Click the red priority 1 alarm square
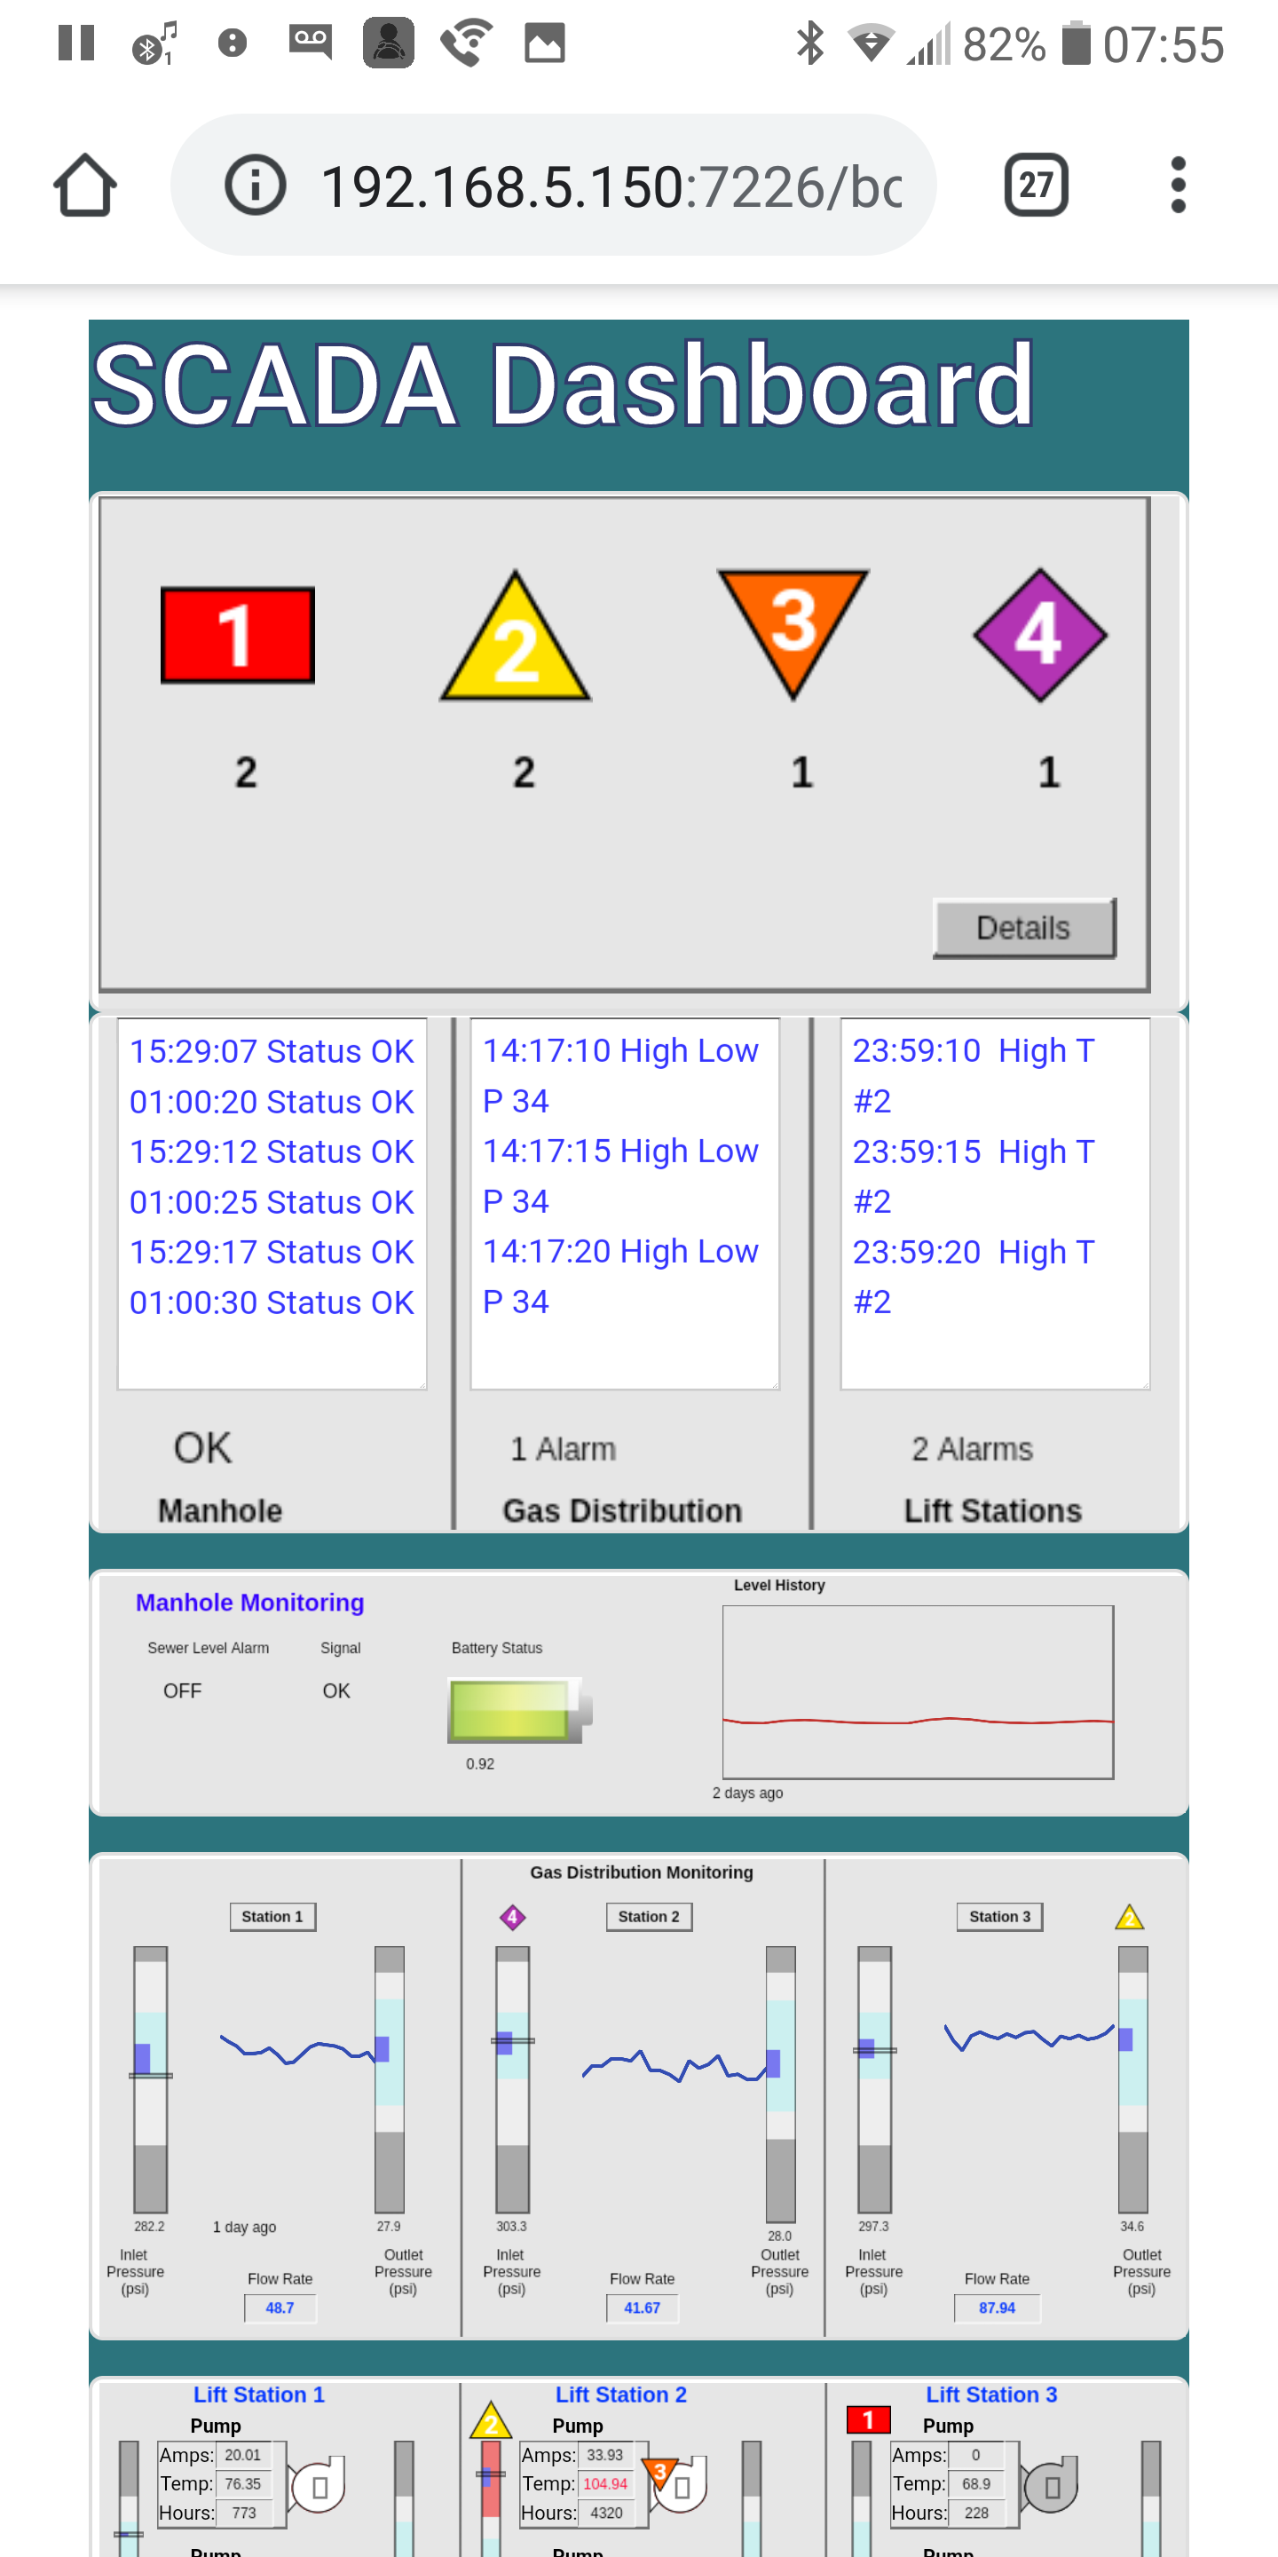 click(237, 636)
